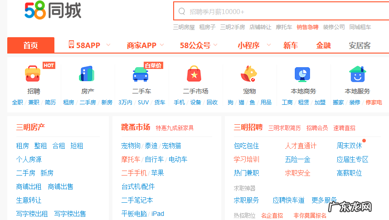The height and width of the screenshot is (220, 389).
Task: Open 写字楼出售 link
Action: (70, 214)
